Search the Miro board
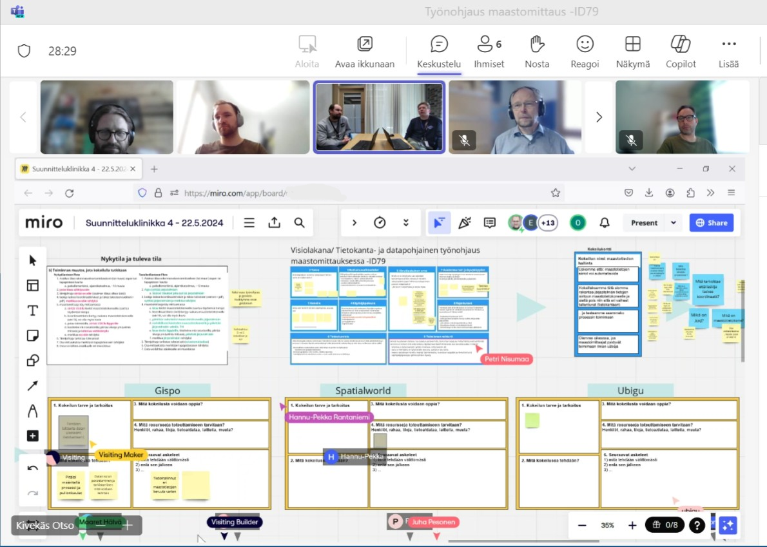The height and width of the screenshot is (547, 767). click(x=299, y=223)
